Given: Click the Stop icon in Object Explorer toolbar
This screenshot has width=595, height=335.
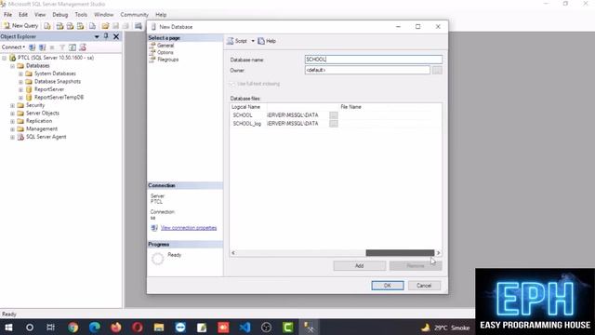Looking at the screenshot, I should point(52,47).
